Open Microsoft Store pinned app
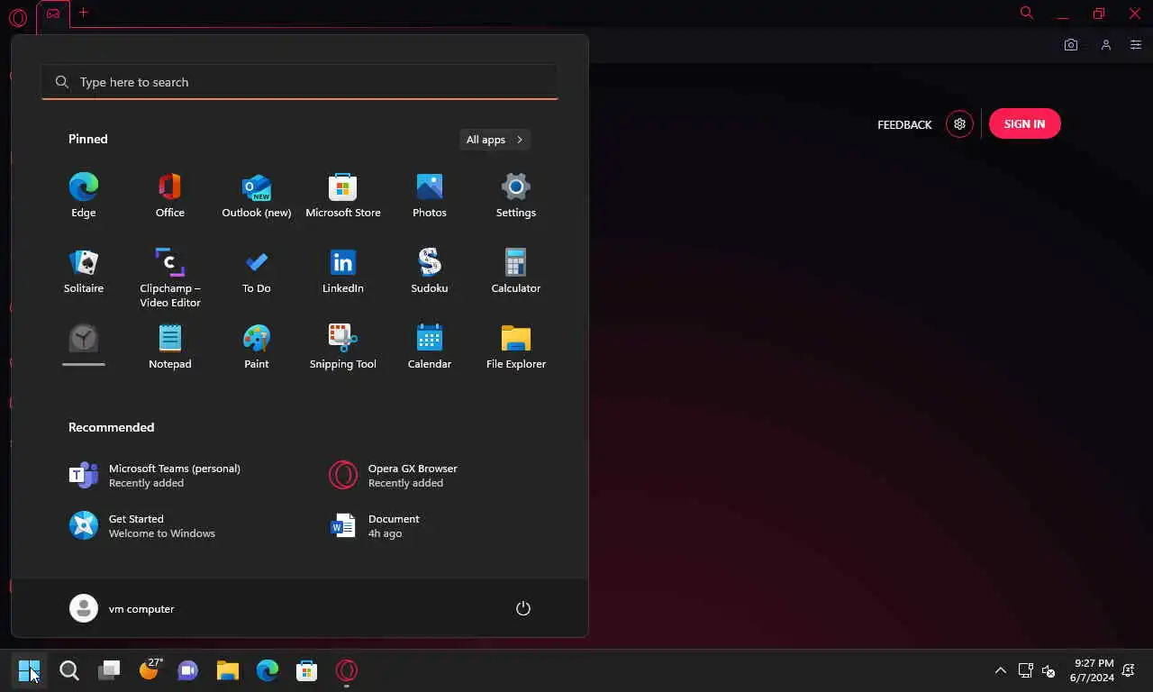The image size is (1153, 692). (343, 196)
